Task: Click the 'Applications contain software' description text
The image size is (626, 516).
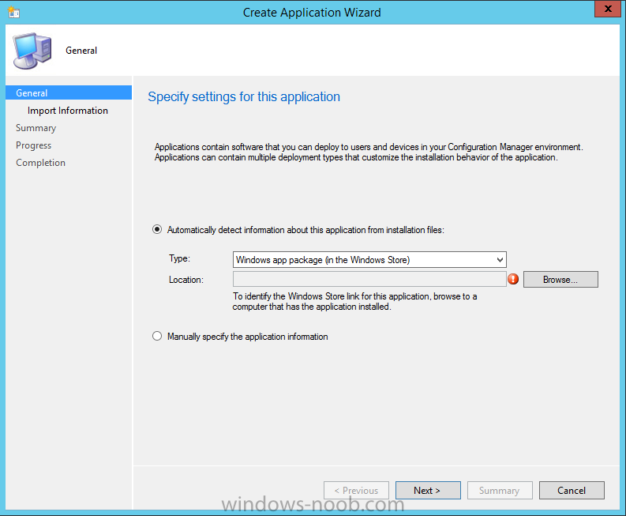Action: [369, 152]
